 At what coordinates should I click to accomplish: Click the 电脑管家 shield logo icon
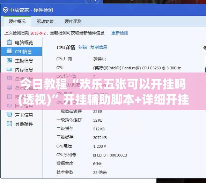click(6, 10)
